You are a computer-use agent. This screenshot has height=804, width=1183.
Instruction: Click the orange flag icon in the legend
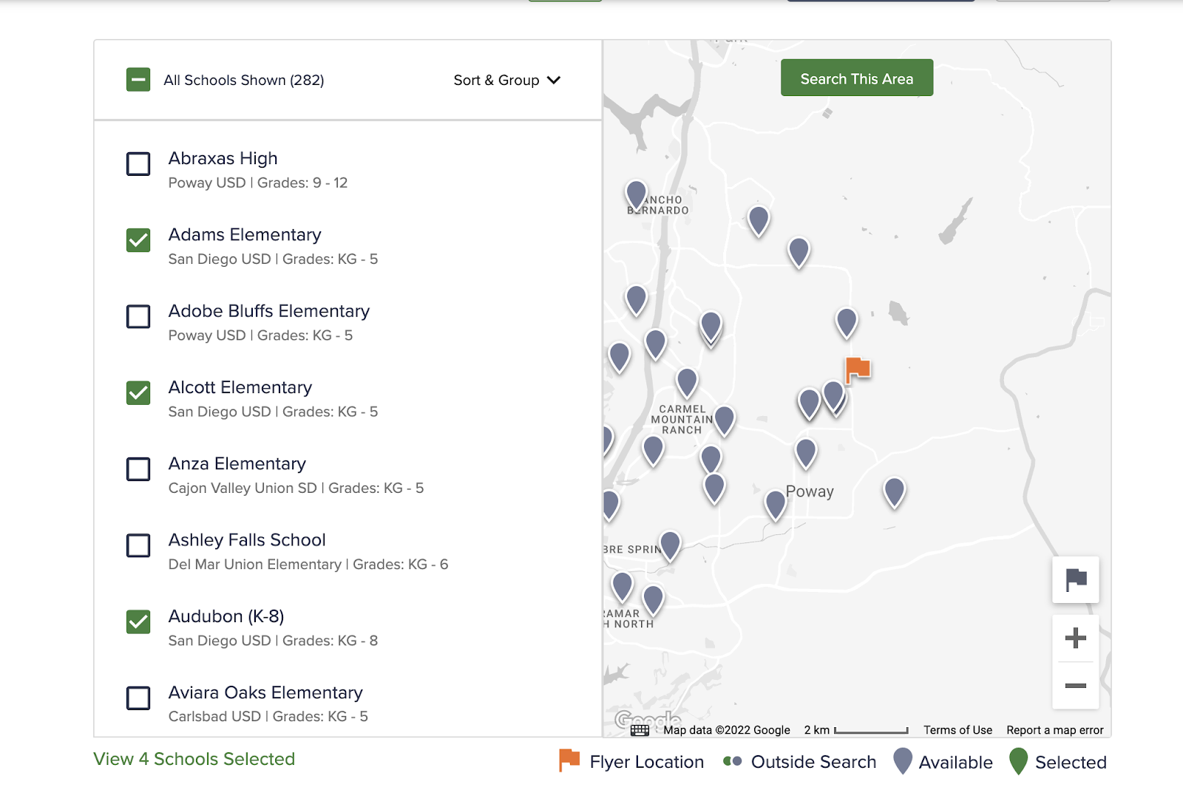(x=569, y=760)
